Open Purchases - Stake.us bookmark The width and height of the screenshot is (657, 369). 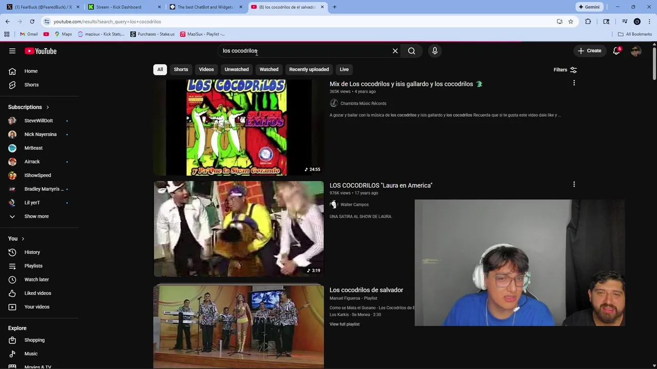[152, 34]
